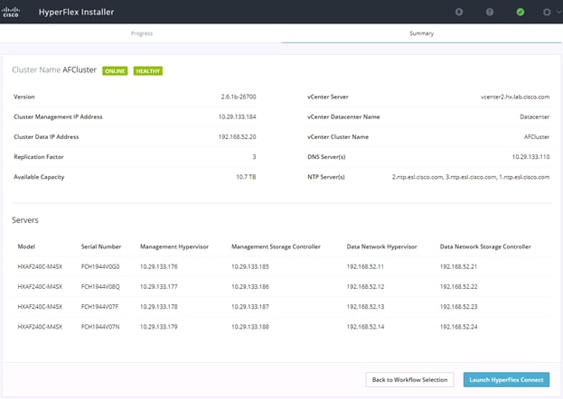Switch to the Summary tab

click(421, 33)
